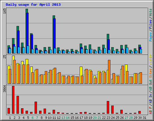Image resolution: width=154 pixels, height=121 pixels.
Task: Select the red kB bar for day 24
Action: pyautogui.click(x=112, y=110)
